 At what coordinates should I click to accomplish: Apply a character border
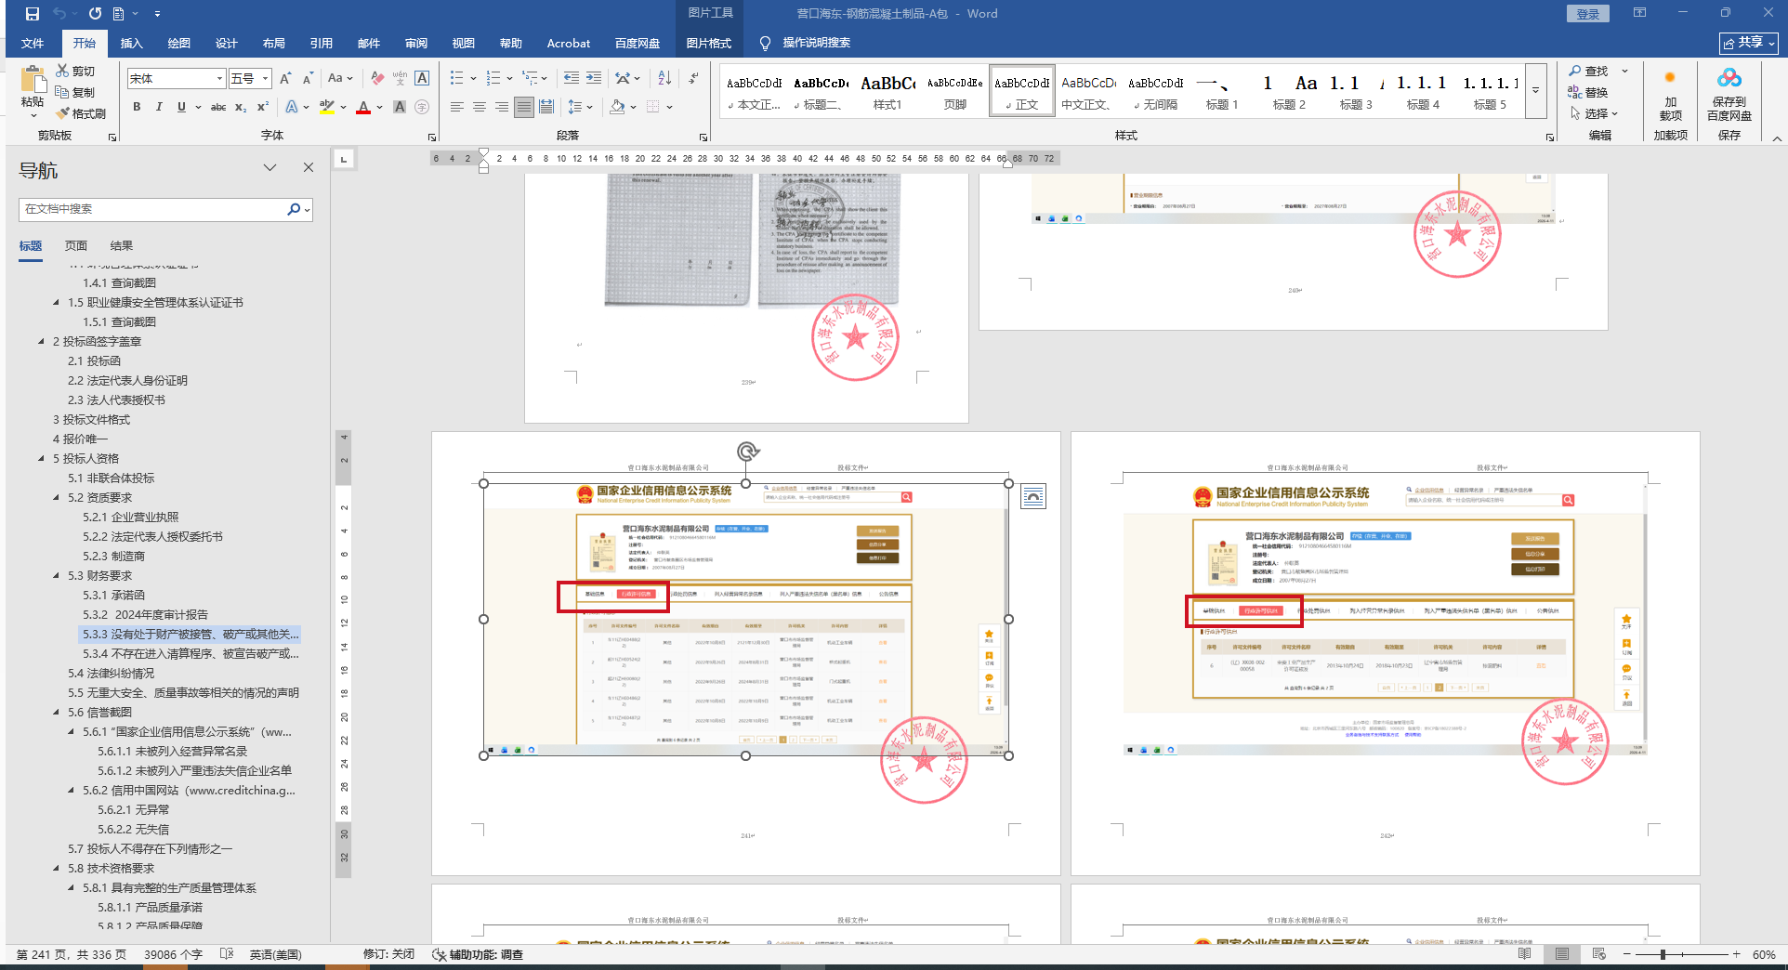422,79
